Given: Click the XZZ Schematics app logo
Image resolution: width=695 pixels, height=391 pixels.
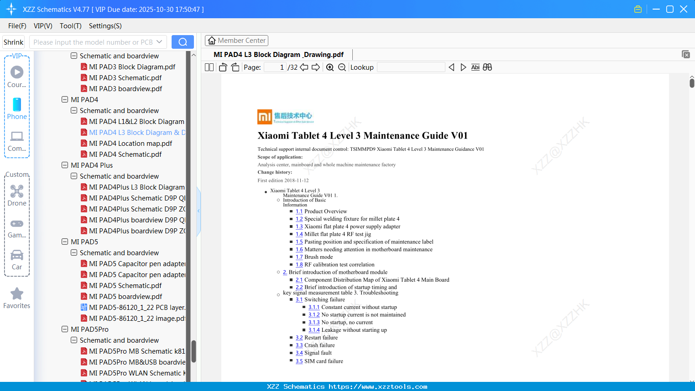Looking at the screenshot, I should point(11,9).
